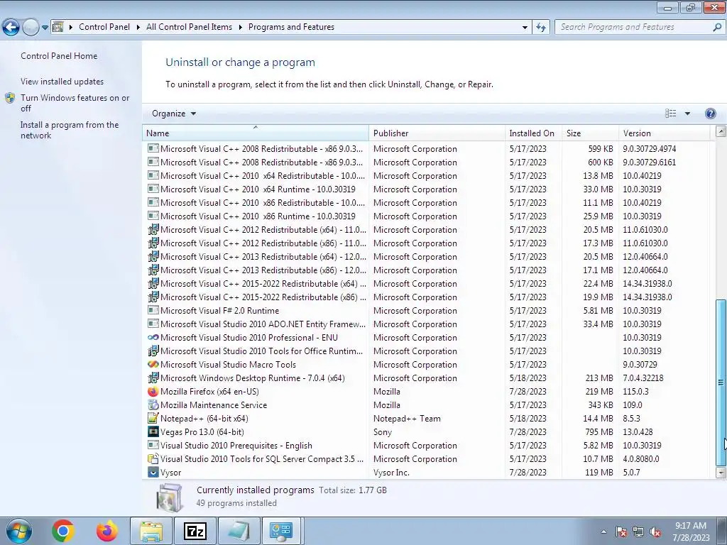This screenshot has height=545, width=727.
Task: Open View installed updates link
Action: coord(62,82)
